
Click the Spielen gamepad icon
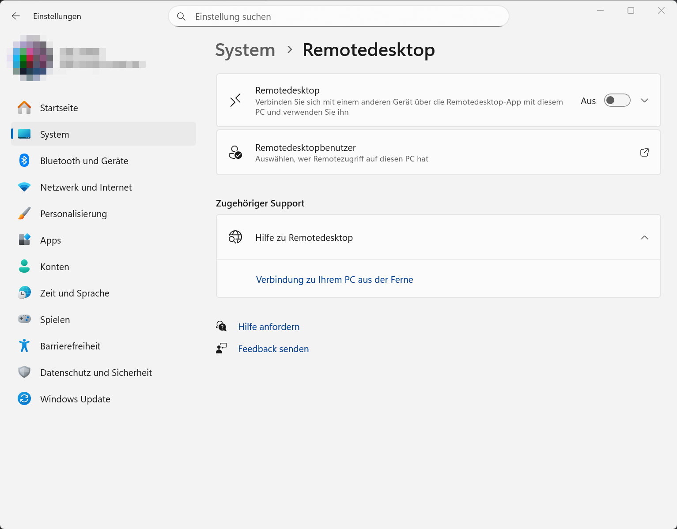tap(24, 319)
